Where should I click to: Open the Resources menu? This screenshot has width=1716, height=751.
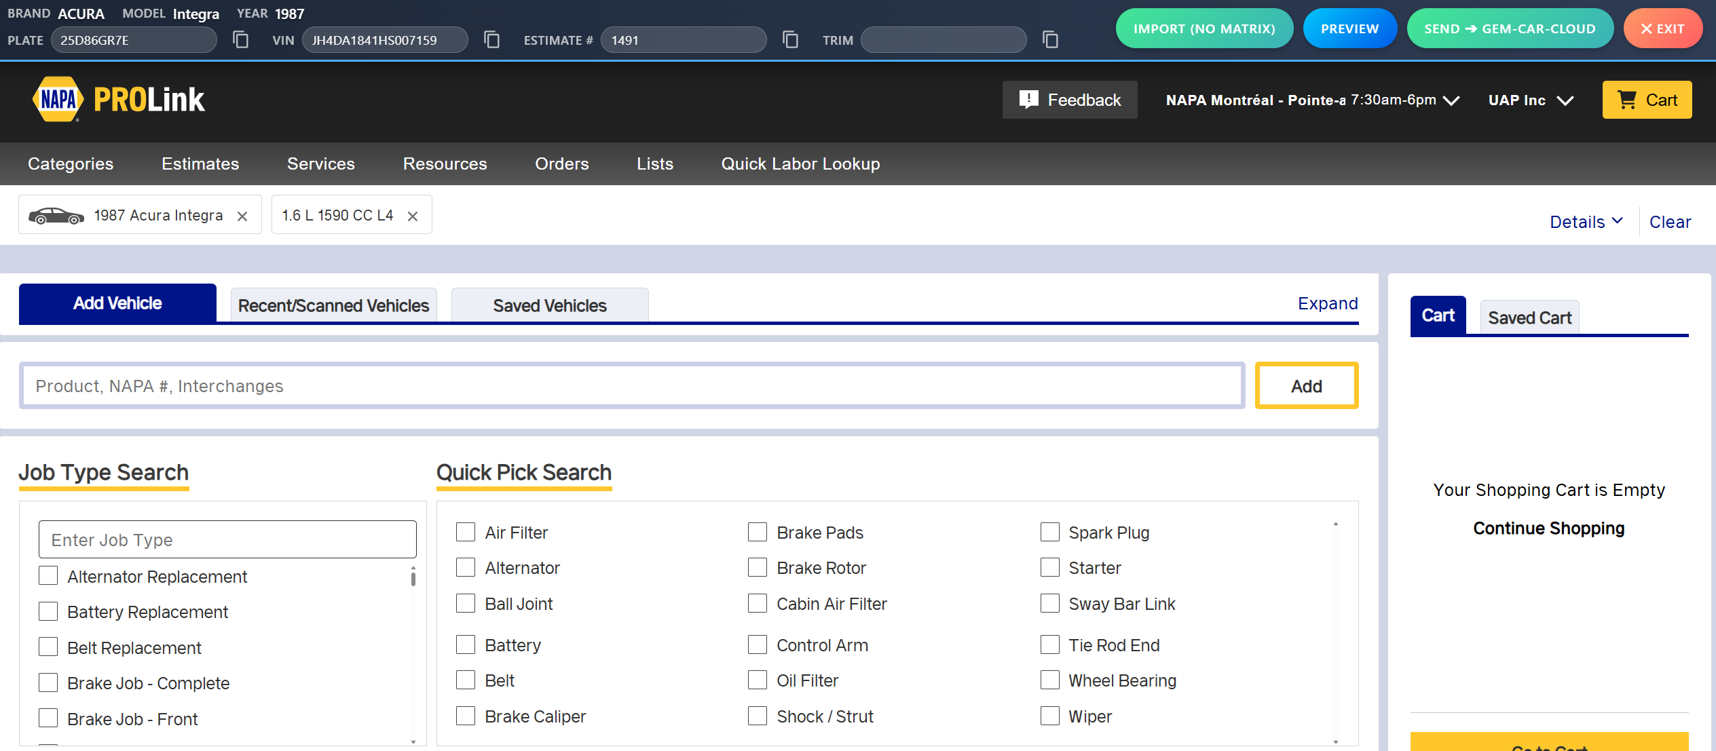click(x=445, y=163)
